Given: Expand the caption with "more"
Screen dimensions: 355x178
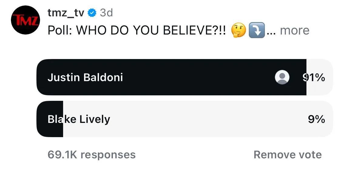Looking at the screenshot, I should (294, 31).
